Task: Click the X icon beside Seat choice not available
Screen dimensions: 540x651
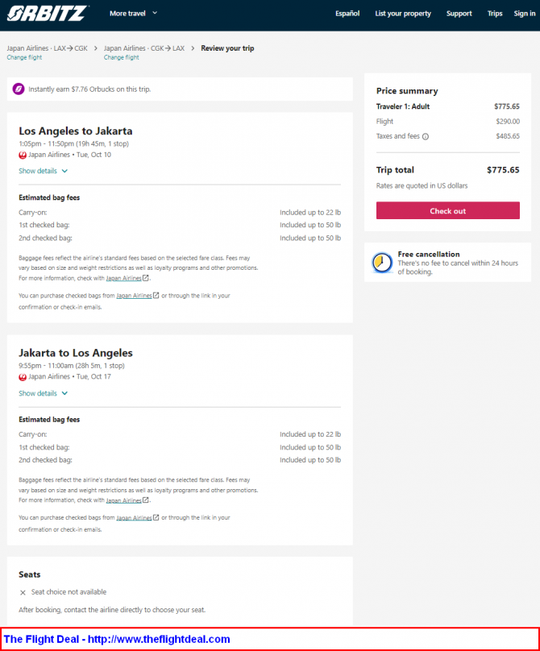Action: pyautogui.click(x=23, y=592)
